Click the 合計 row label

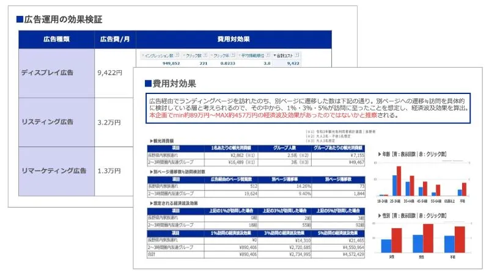tap(152, 254)
